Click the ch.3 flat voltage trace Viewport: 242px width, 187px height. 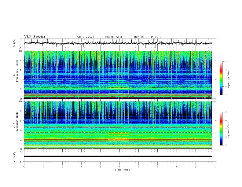click(x=118, y=156)
